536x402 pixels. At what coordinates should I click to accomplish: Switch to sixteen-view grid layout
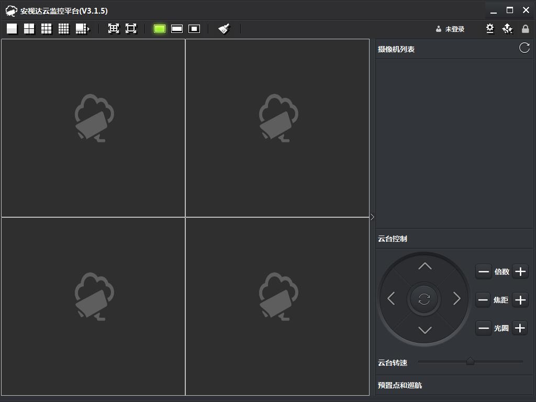pos(63,29)
